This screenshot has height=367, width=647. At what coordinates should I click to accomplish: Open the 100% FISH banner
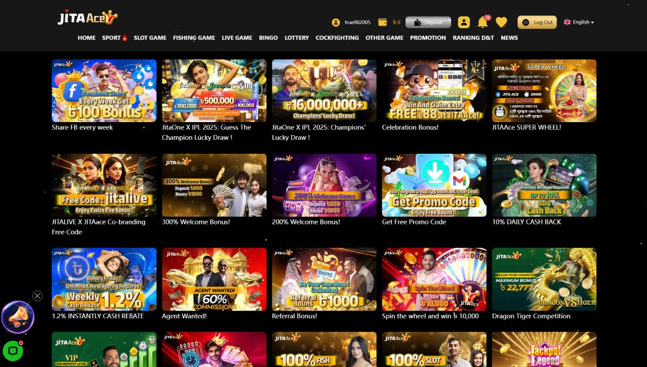click(x=324, y=349)
